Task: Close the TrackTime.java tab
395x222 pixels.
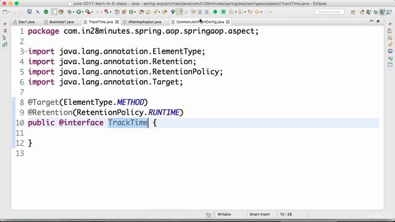Action: click(117, 22)
